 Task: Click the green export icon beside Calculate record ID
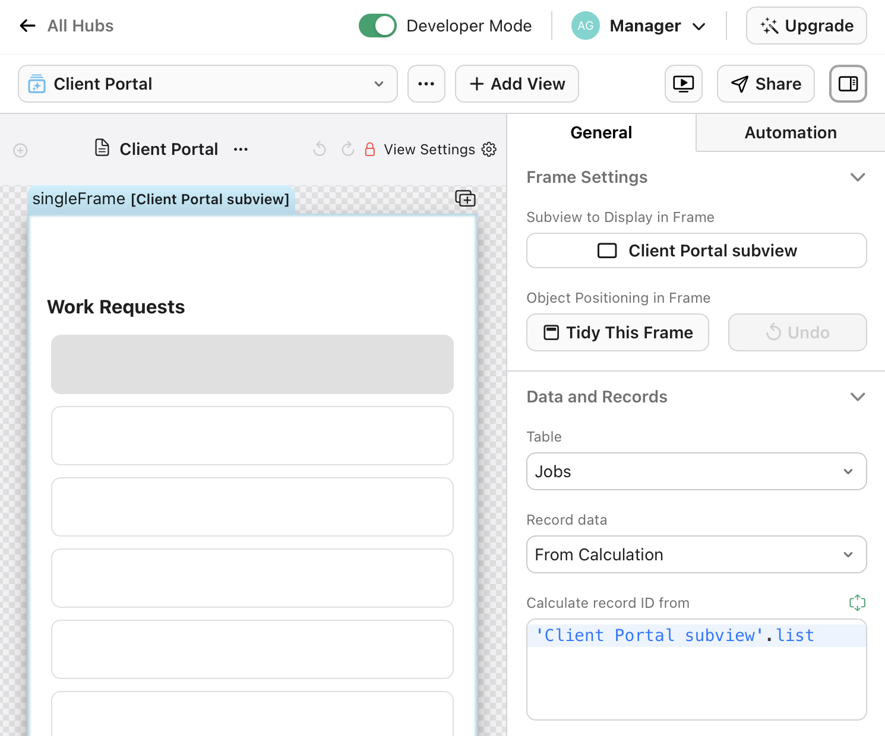pos(858,602)
